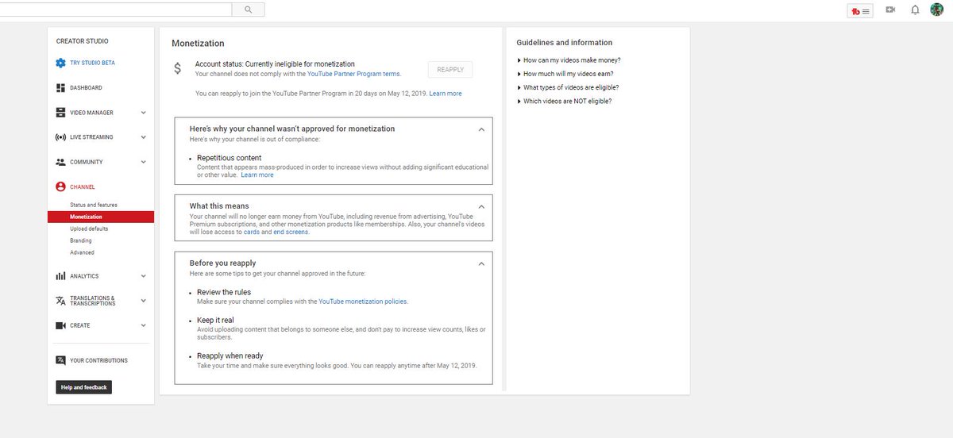This screenshot has height=438, width=953.
Task: Open the YouTube monetization policies link
Action: point(363,302)
